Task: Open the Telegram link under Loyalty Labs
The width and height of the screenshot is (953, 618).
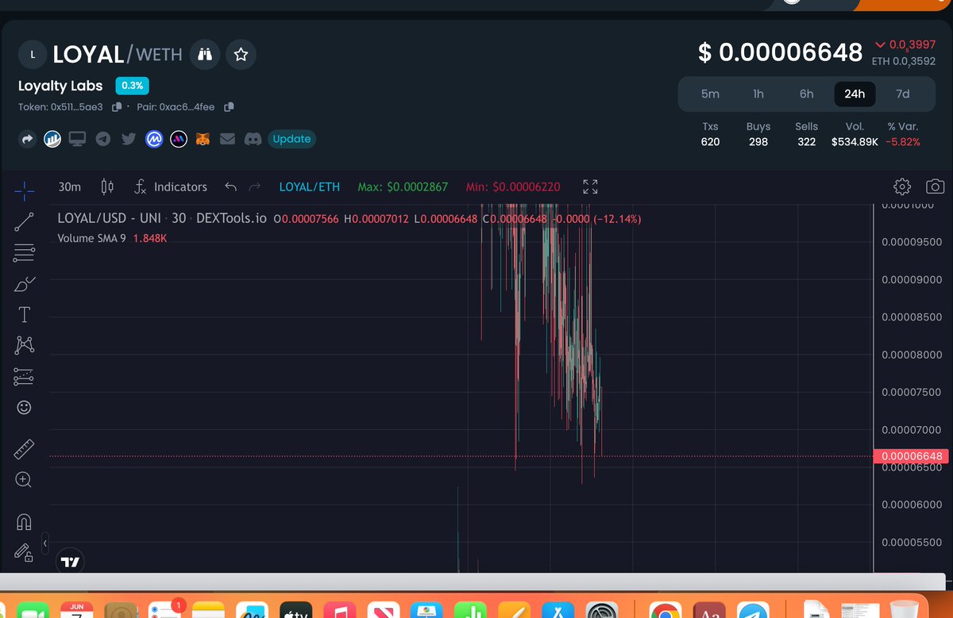Action: click(x=102, y=139)
